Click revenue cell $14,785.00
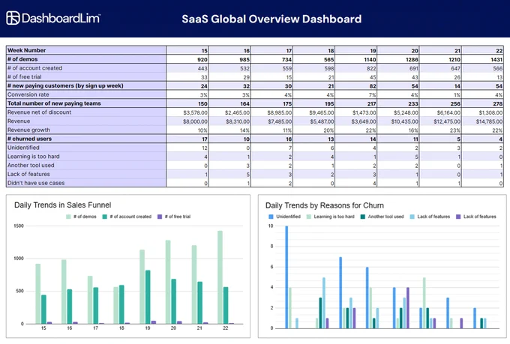 tap(489, 121)
